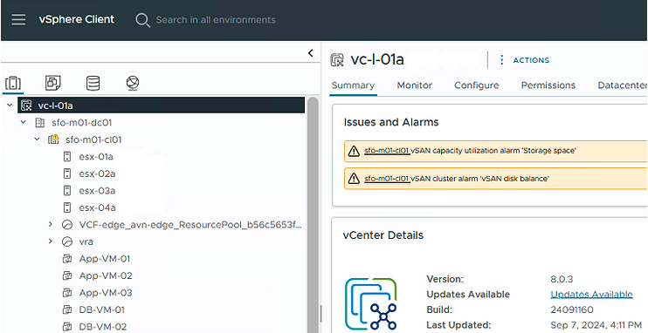Collapse the sfo-m01-dc01 datacenter node
648x333 pixels.
24,122
